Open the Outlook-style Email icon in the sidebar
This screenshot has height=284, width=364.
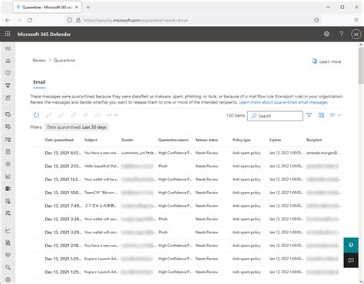point(8,189)
